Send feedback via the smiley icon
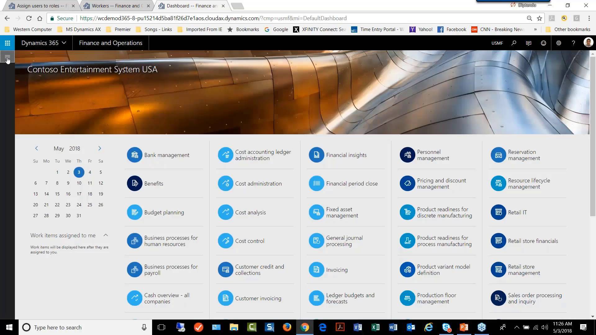This screenshot has width=596, height=335. pyautogui.click(x=543, y=43)
